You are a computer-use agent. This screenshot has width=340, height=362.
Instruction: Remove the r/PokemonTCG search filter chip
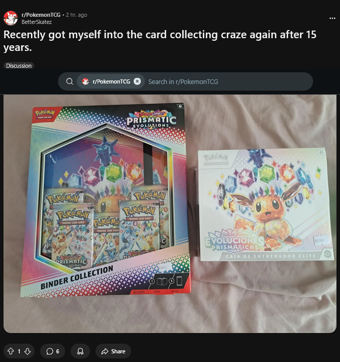tap(137, 81)
